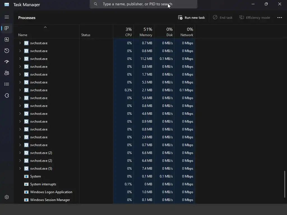Open the Users page from sidebar

click(7, 73)
